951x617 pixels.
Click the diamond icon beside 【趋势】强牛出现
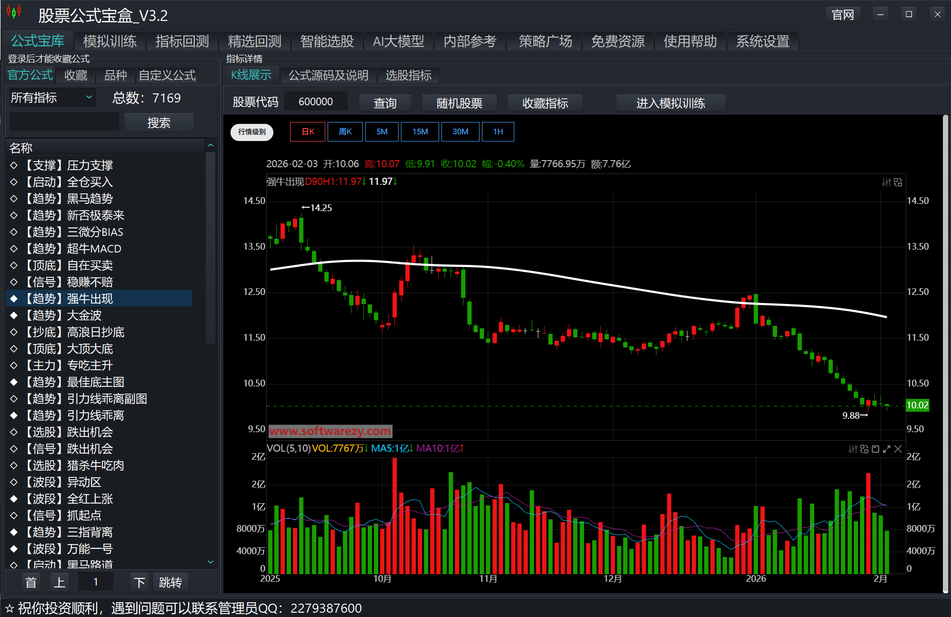pos(14,298)
